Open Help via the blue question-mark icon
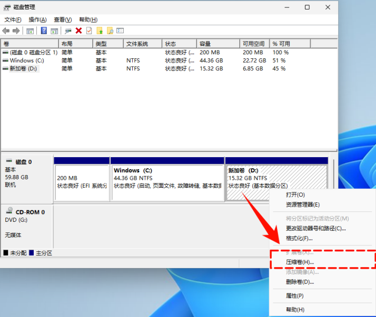This screenshot has width=376, height=317. tap(44, 30)
